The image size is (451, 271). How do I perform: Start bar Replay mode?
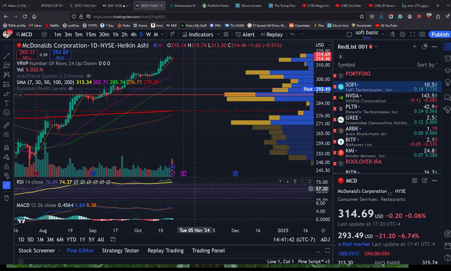point(272,34)
